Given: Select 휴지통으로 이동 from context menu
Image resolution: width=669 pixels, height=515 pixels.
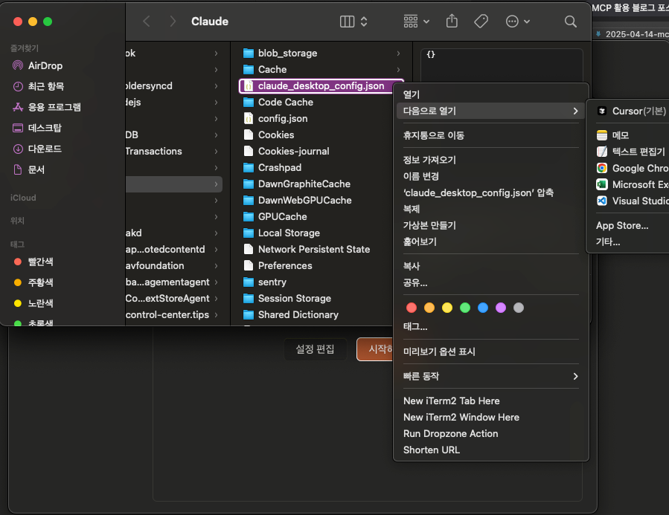Looking at the screenshot, I should [434, 135].
